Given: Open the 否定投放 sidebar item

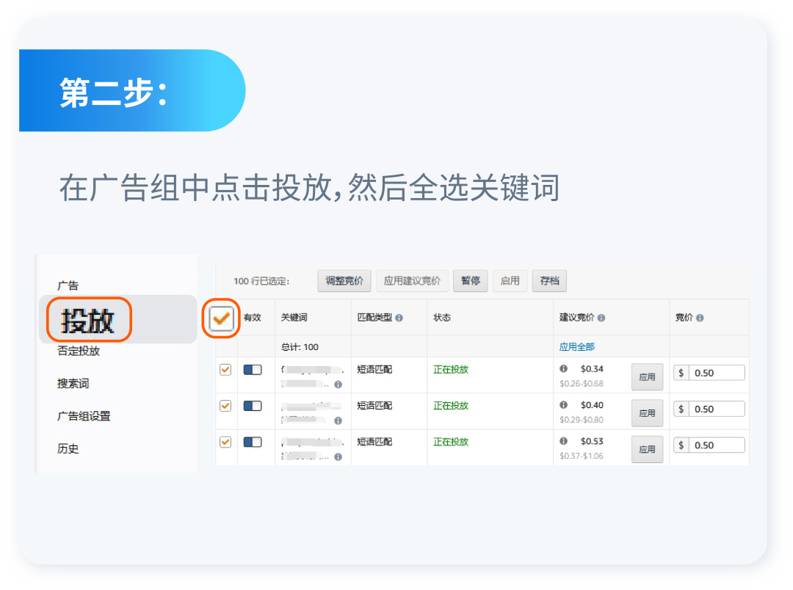Looking at the screenshot, I should (79, 351).
